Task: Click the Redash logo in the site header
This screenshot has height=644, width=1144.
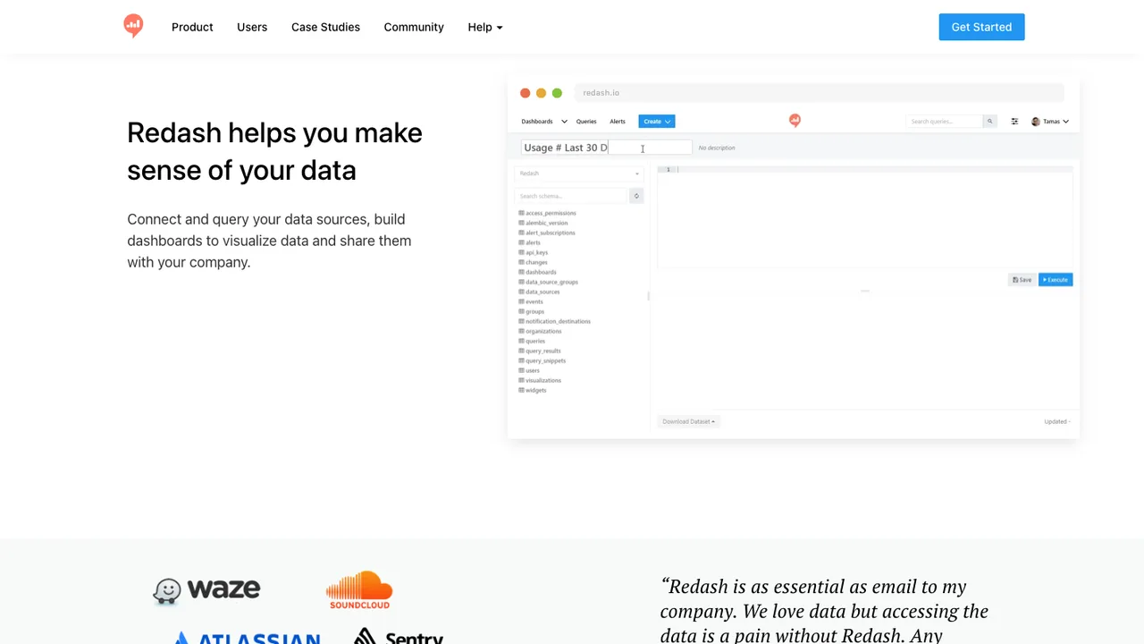Action: pyautogui.click(x=133, y=26)
